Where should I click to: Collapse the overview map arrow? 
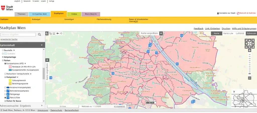234,91
